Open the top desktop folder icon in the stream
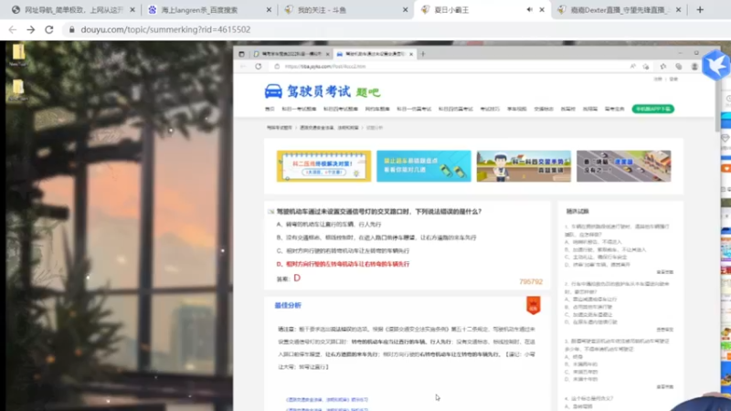The image size is (731, 411). 18,53
